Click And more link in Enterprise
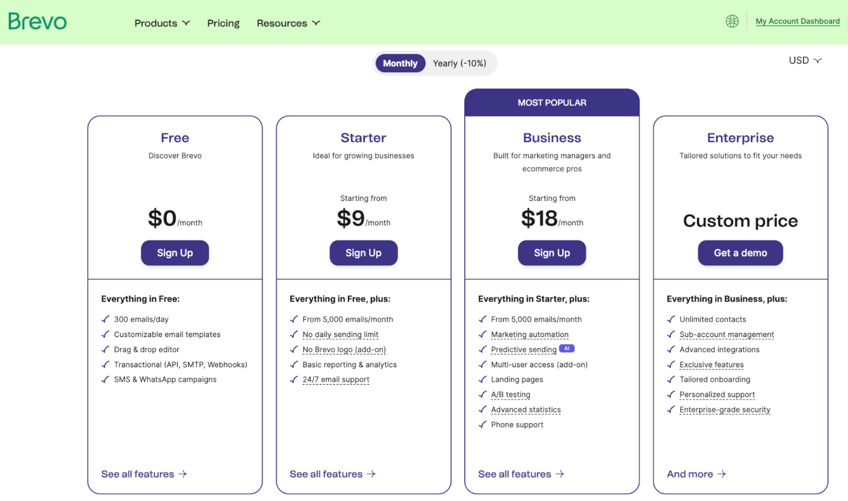 696,474
